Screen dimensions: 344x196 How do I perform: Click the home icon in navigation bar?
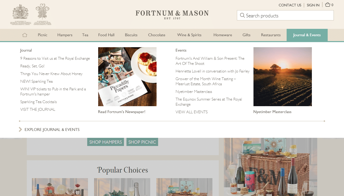click(25, 35)
